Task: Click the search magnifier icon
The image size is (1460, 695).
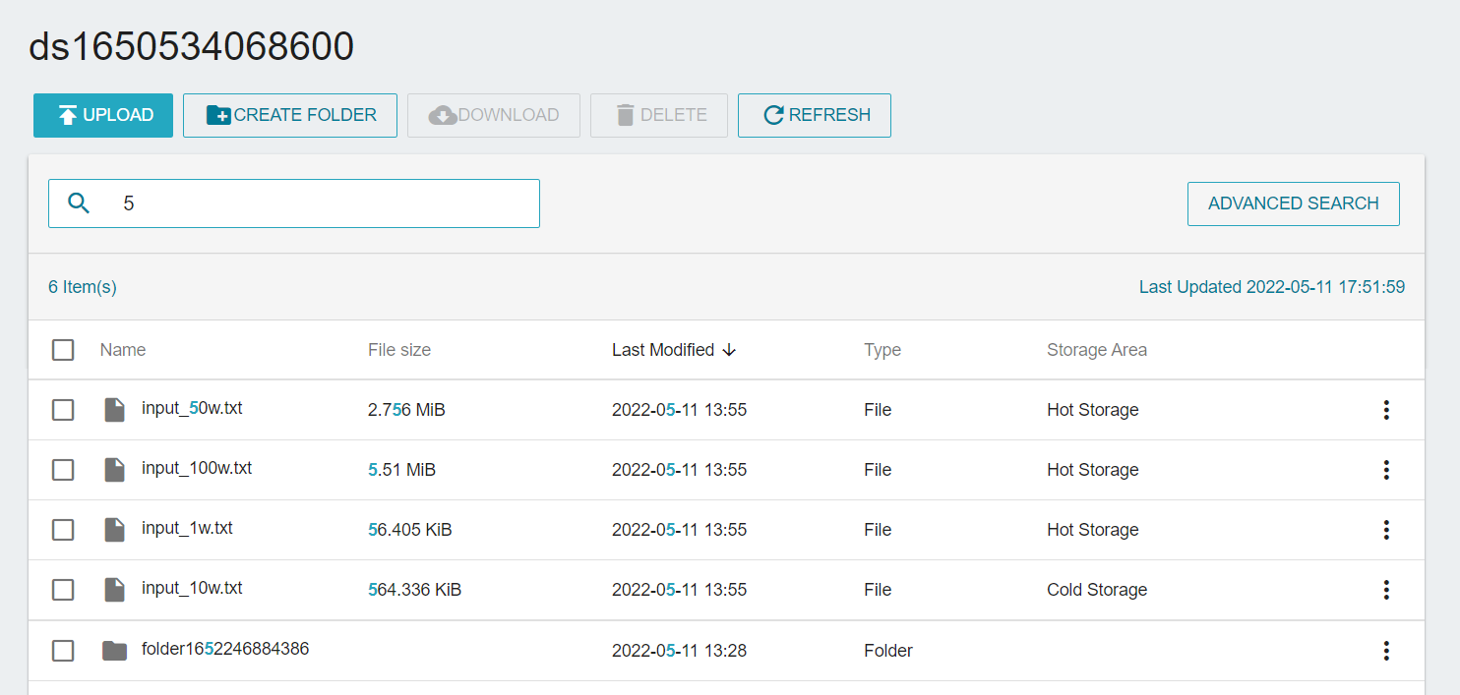Action: coord(79,203)
